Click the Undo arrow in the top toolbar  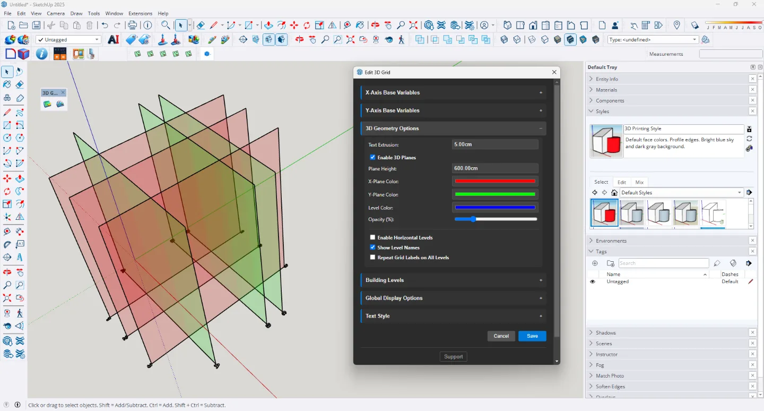(x=105, y=25)
